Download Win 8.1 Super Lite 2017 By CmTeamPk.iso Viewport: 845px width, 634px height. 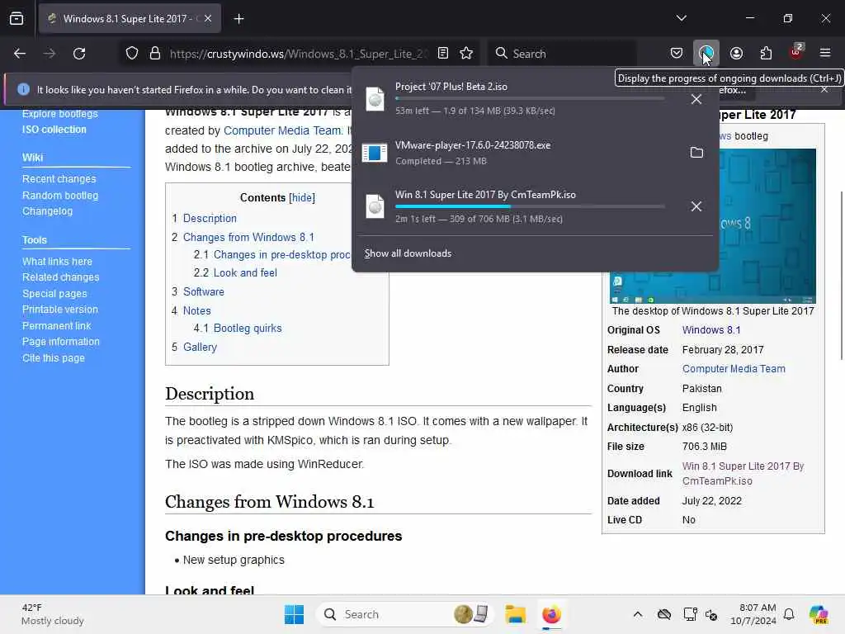click(x=743, y=473)
